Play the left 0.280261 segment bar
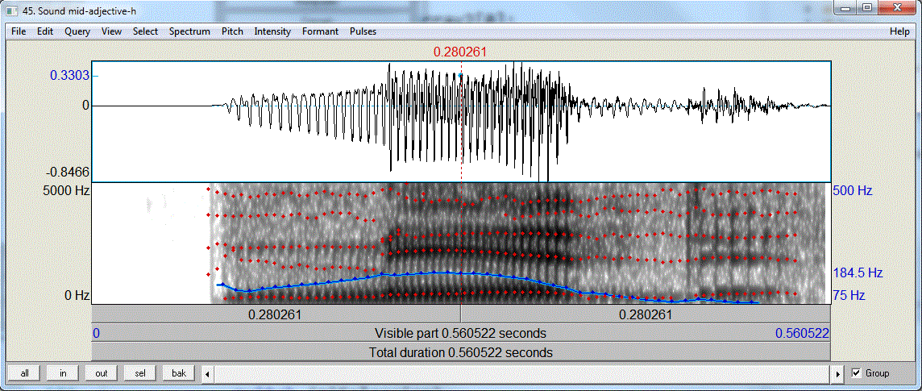The height and width of the screenshot is (391, 922). pyautogui.click(x=276, y=314)
